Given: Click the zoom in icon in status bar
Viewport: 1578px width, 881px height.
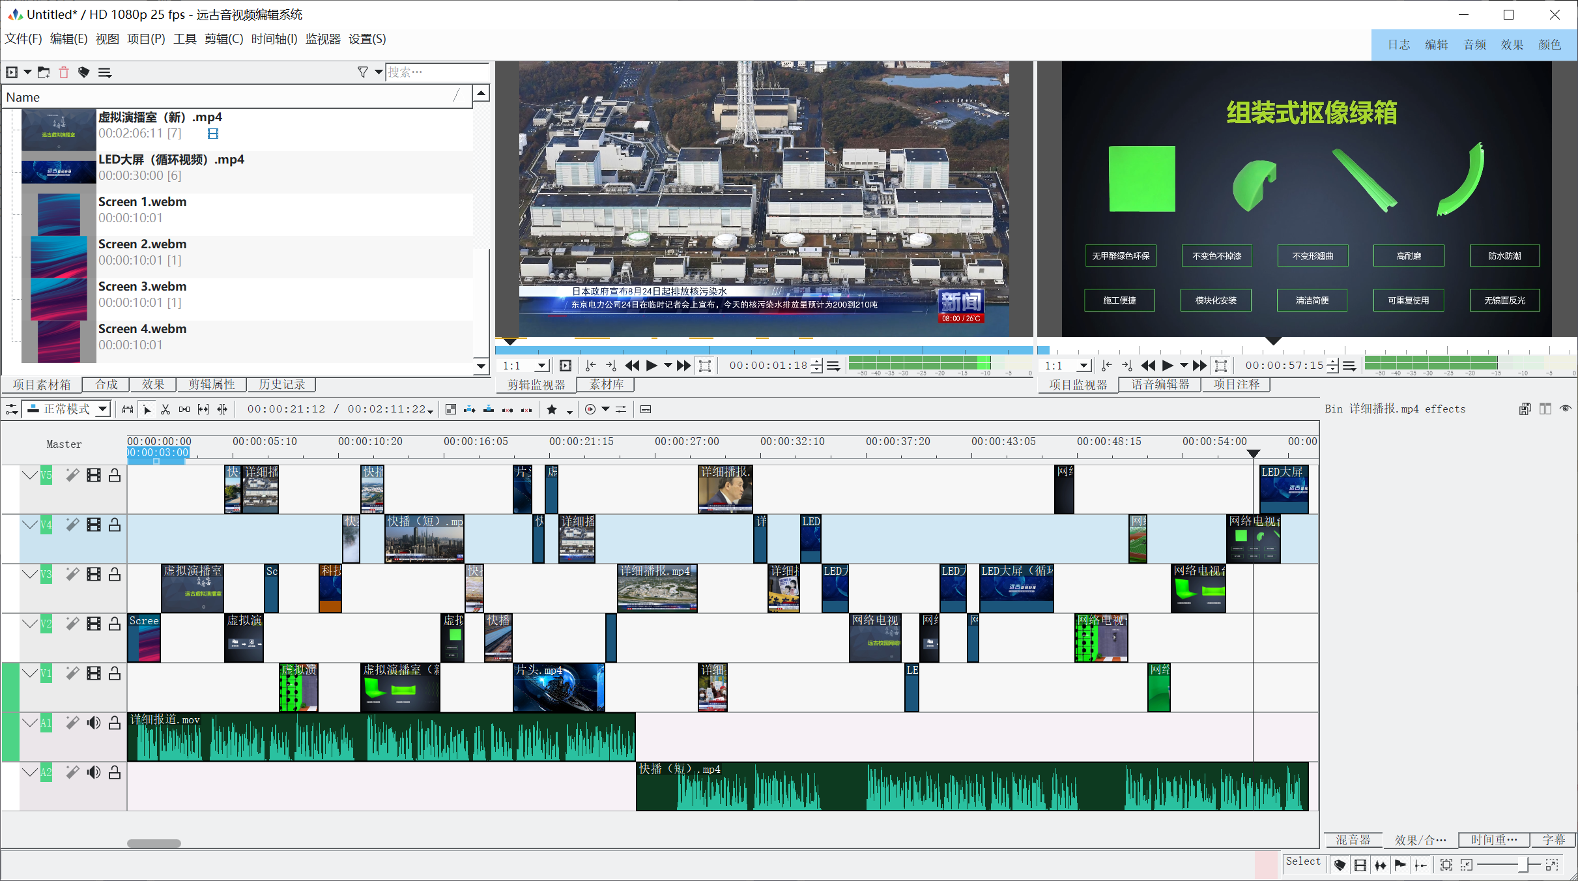Looking at the screenshot, I should [1552, 865].
